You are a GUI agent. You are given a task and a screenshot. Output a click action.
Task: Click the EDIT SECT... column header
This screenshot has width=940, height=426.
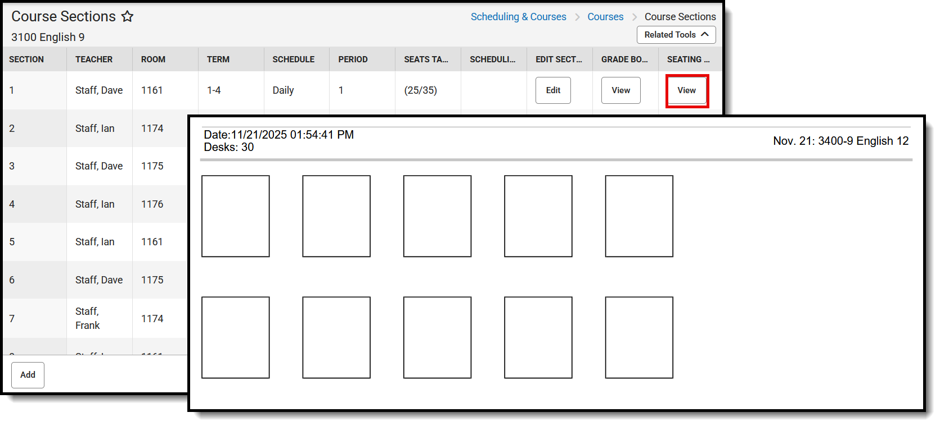[559, 59]
